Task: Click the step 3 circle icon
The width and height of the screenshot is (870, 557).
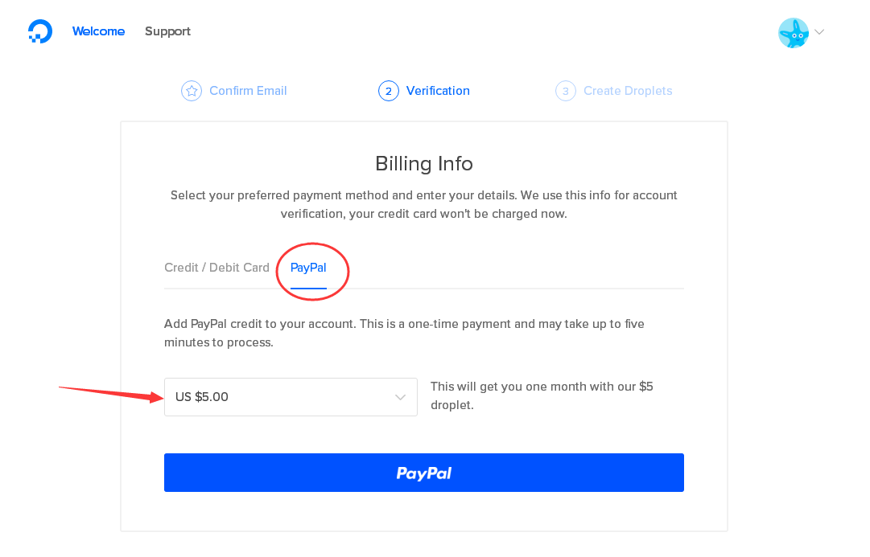Action: point(566,91)
